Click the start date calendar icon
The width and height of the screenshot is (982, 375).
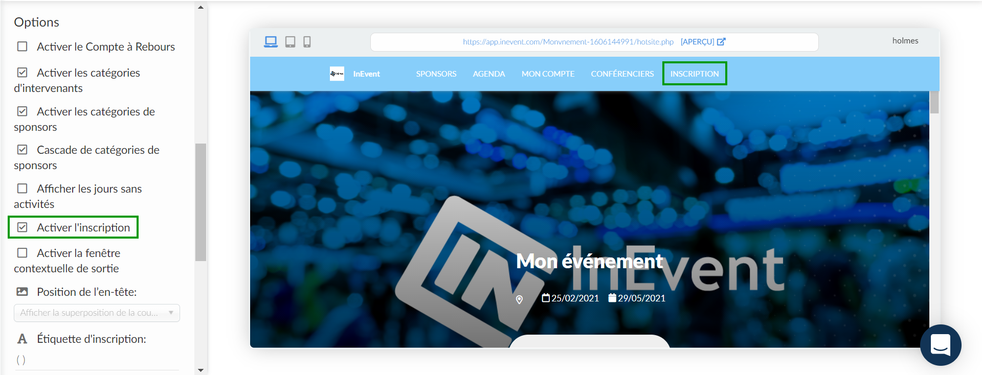[546, 298]
